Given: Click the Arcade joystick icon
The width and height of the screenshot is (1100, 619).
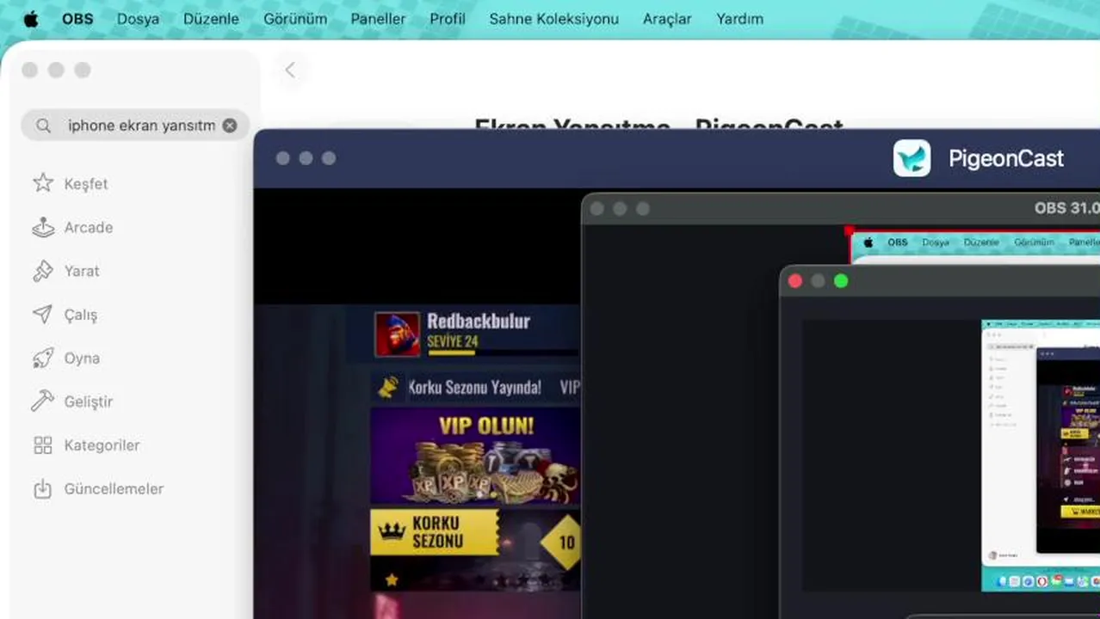Looking at the screenshot, I should pyautogui.click(x=43, y=227).
